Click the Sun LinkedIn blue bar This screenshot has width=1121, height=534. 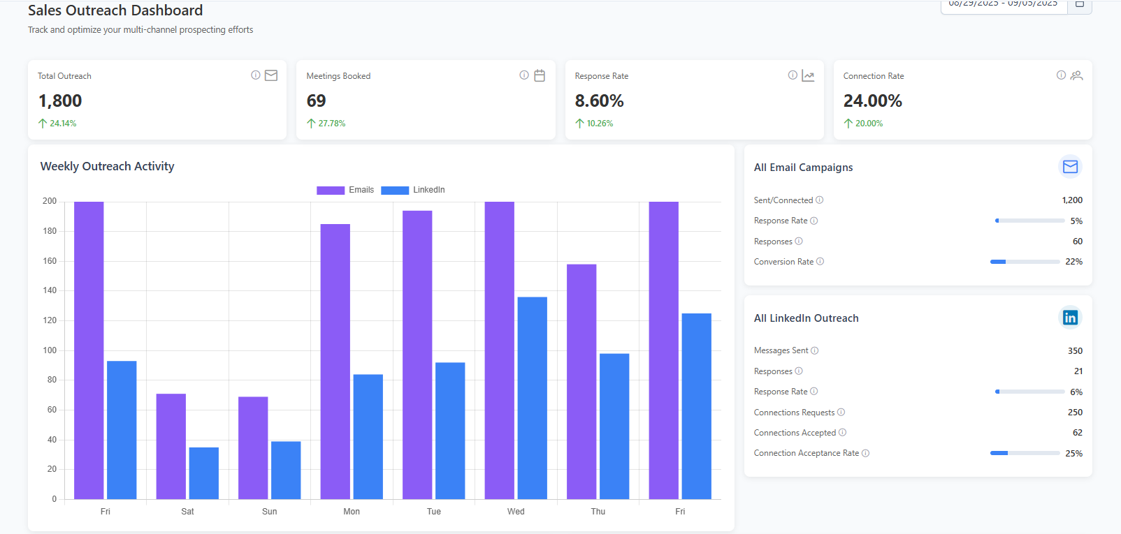point(286,470)
